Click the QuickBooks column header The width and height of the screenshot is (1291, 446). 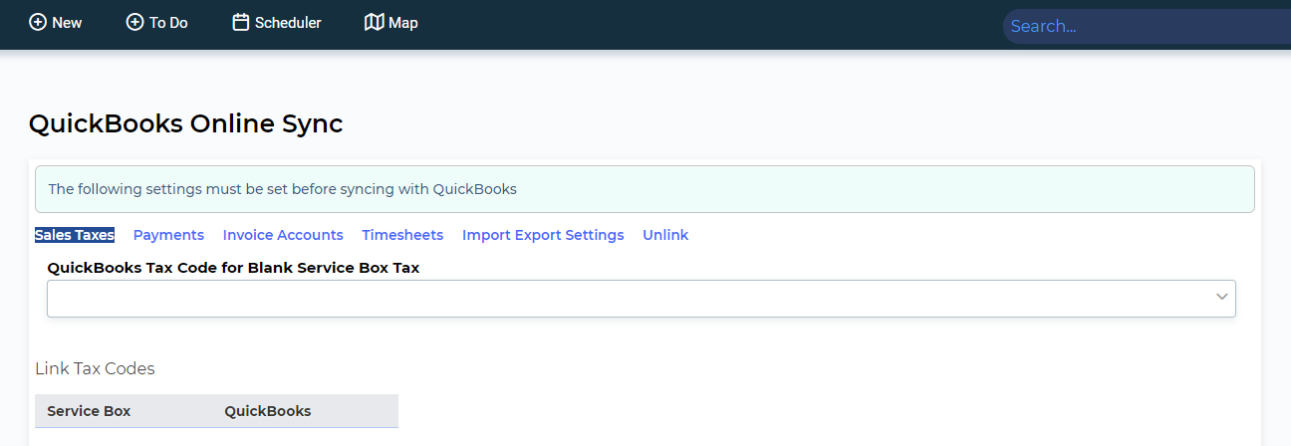[268, 411]
